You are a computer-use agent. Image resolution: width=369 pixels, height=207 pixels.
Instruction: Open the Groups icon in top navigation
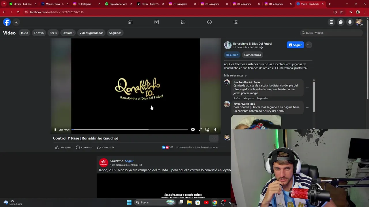coord(210,22)
